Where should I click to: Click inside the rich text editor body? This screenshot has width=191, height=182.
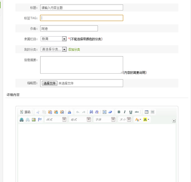pos(97,153)
